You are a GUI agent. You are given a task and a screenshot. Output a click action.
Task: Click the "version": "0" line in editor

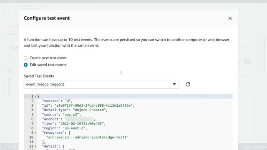click(x=58, y=101)
